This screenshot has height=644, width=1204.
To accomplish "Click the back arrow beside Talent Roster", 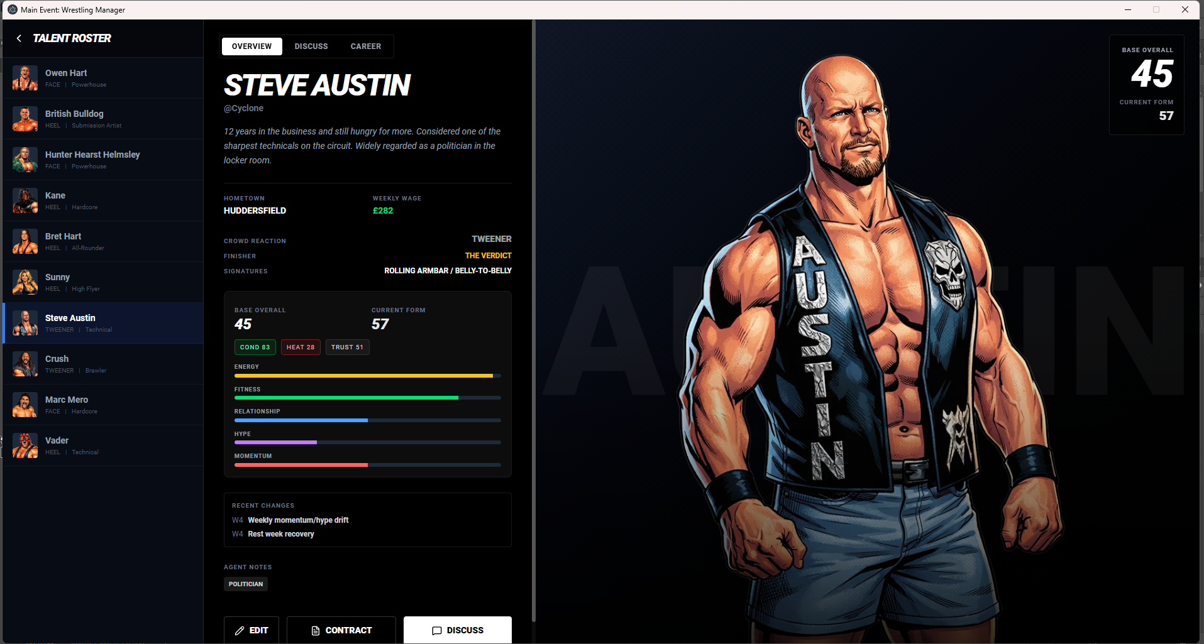I will tap(19, 38).
